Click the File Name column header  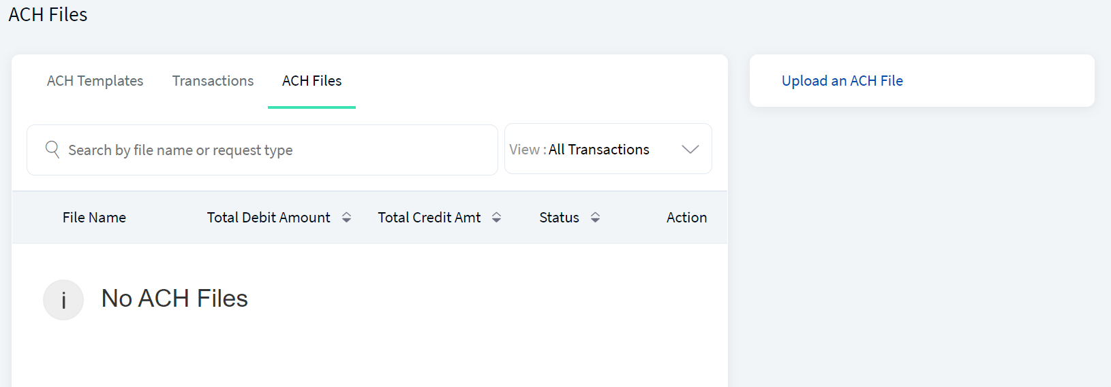[x=94, y=218]
